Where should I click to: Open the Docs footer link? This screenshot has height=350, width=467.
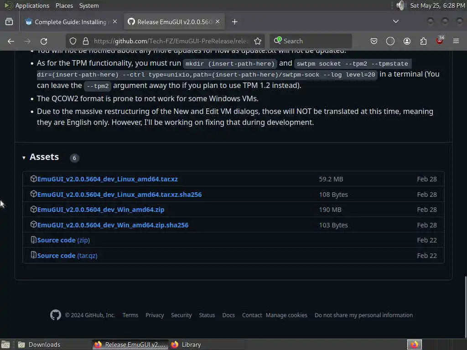(228, 315)
